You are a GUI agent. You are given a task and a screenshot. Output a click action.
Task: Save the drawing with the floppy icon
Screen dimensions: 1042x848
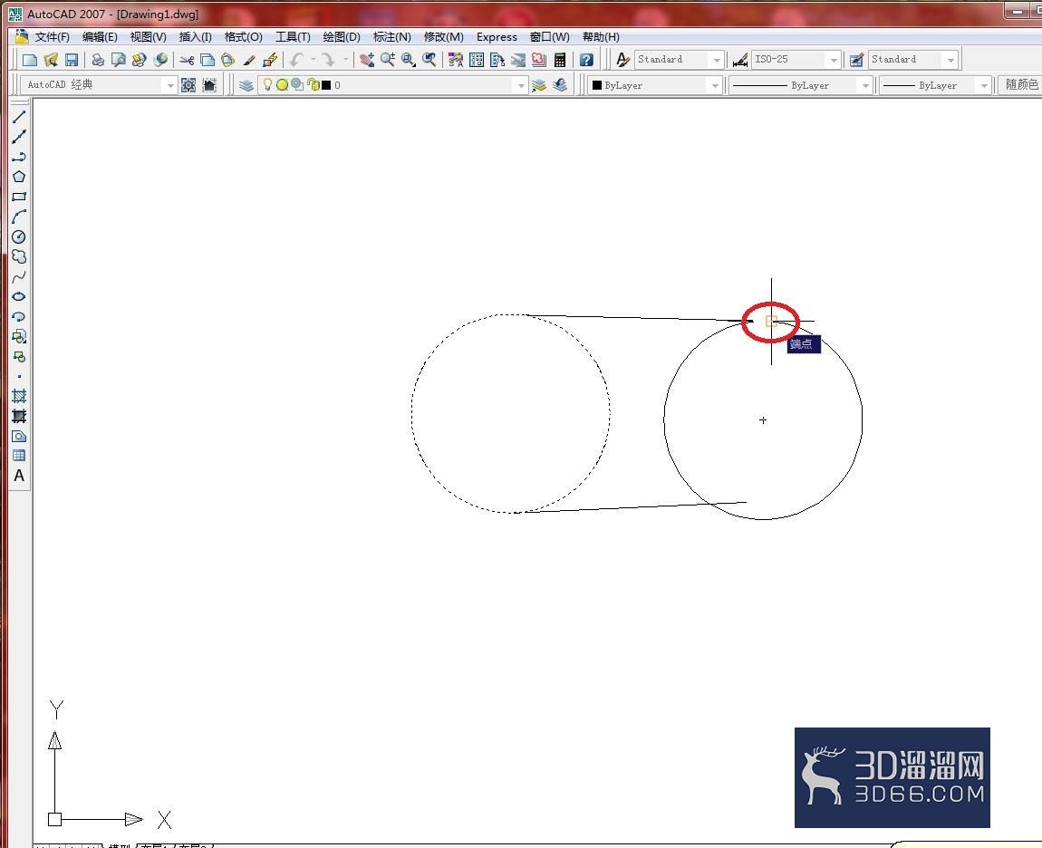coord(71,60)
